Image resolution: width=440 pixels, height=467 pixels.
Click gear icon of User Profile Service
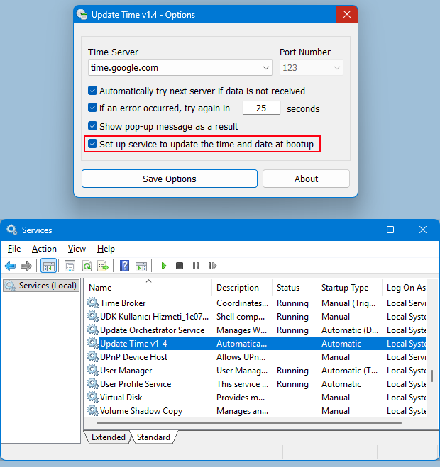[93, 383]
